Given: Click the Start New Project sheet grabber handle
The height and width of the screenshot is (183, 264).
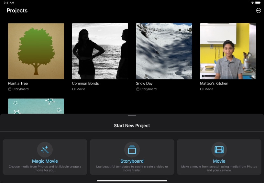Looking at the screenshot, I should (x=132, y=115).
